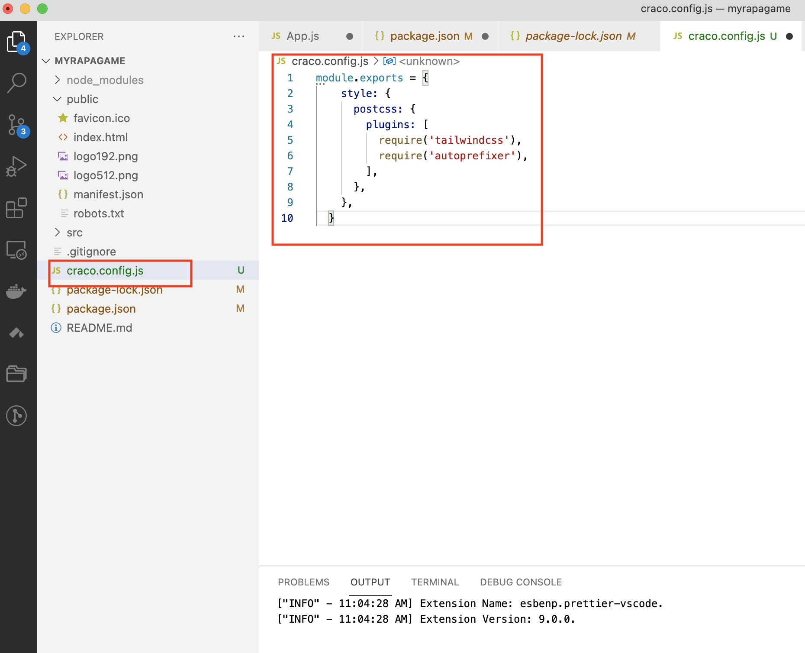Expand the src folder
This screenshot has height=653, width=805.
tap(74, 233)
